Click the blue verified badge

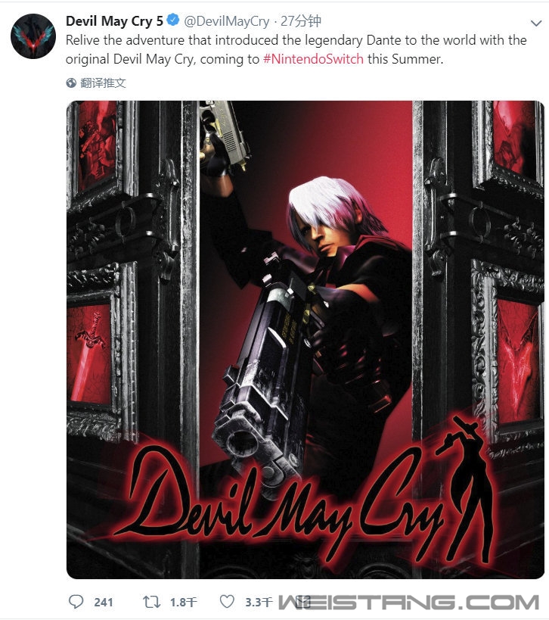[x=172, y=20]
